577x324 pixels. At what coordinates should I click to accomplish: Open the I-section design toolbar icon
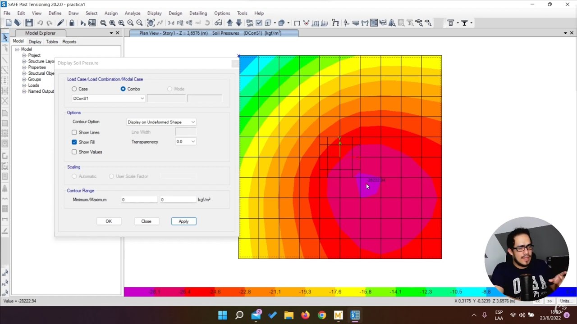click(464, 23)
